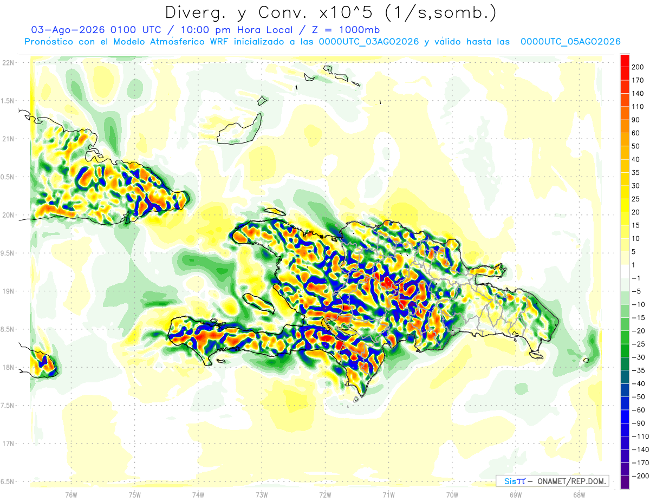Click the '-40' colorbar value

tap(638, 384)
